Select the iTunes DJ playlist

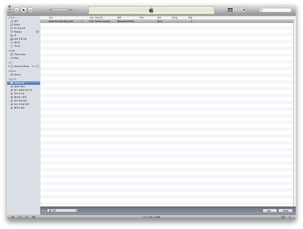[x=24, y=83]
